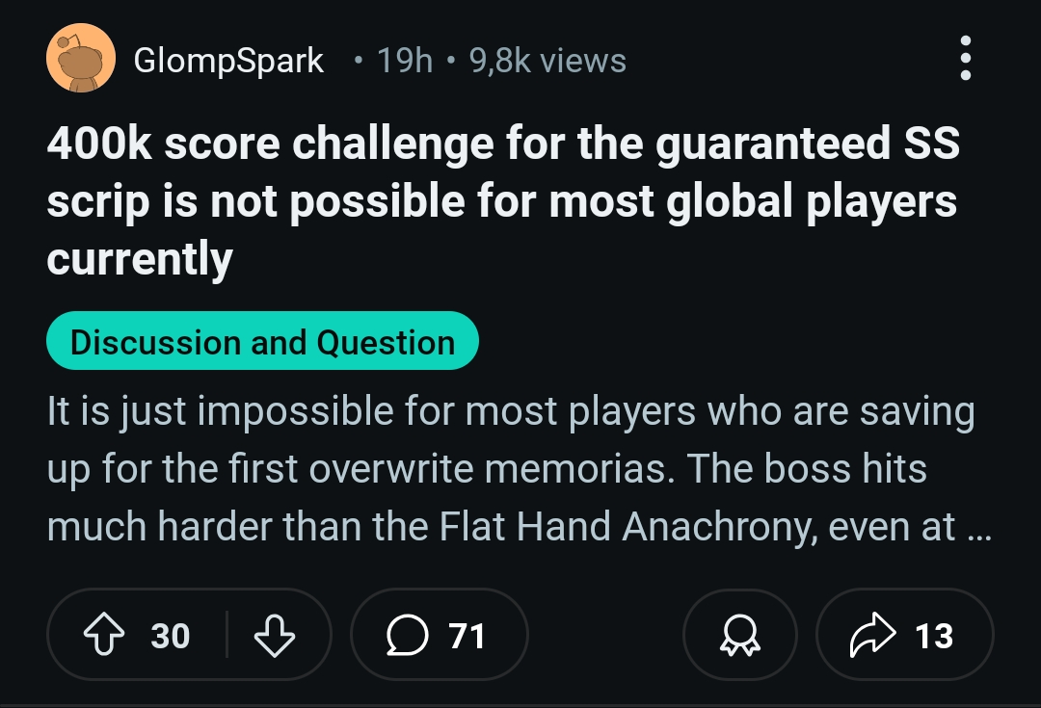
Task: Give an award using the ribbon icon
Action: click(x=740, y=635)
